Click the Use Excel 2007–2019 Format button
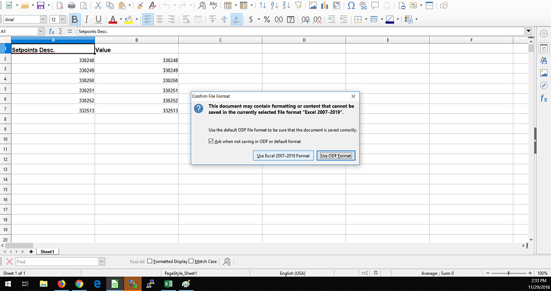 pyautogui.click(x=283, y=156)
